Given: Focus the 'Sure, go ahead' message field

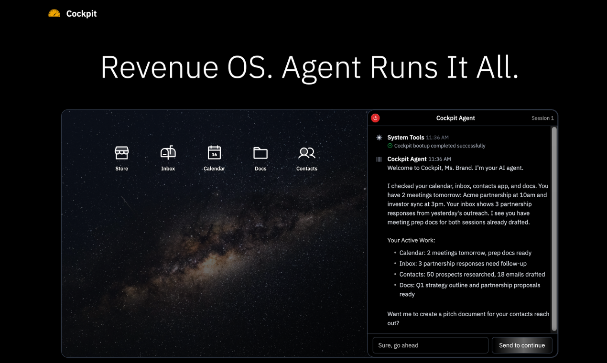Looking at the screenshot, I should 430,345.
